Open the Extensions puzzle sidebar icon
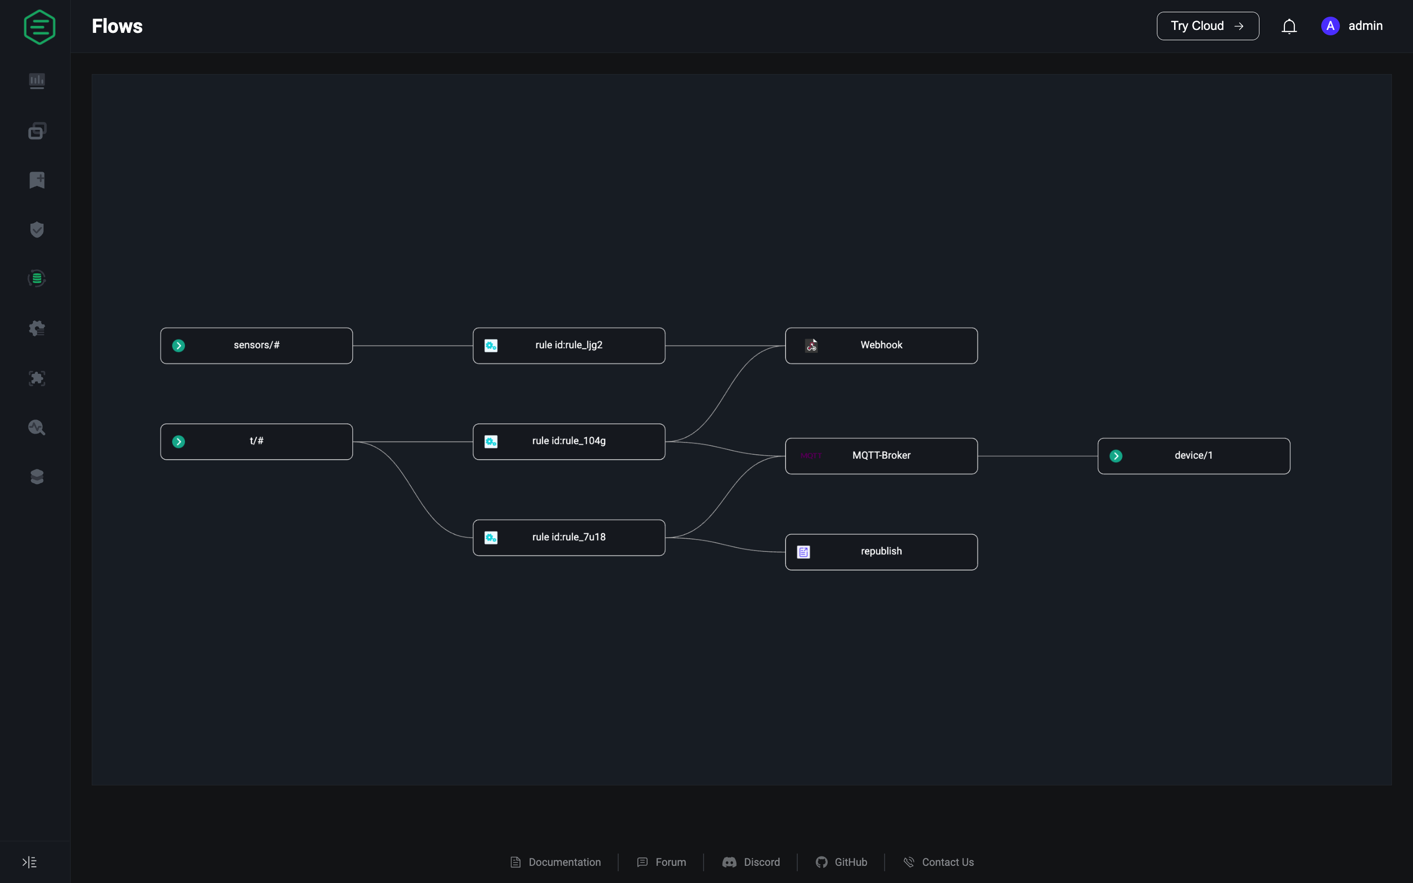Image resolution: width=1413 pixels, height=883 pixels. click(x=37, y=378)
